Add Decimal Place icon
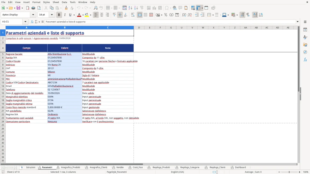 coord(184,15)
